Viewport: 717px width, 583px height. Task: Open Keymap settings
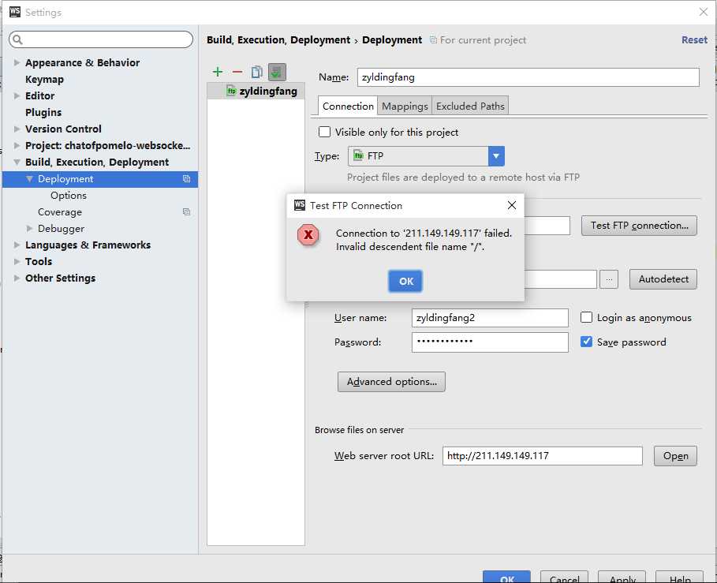pos(44,79)
